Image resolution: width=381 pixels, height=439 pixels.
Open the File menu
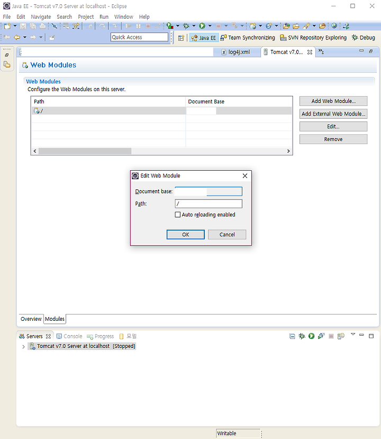pos(7,17)
